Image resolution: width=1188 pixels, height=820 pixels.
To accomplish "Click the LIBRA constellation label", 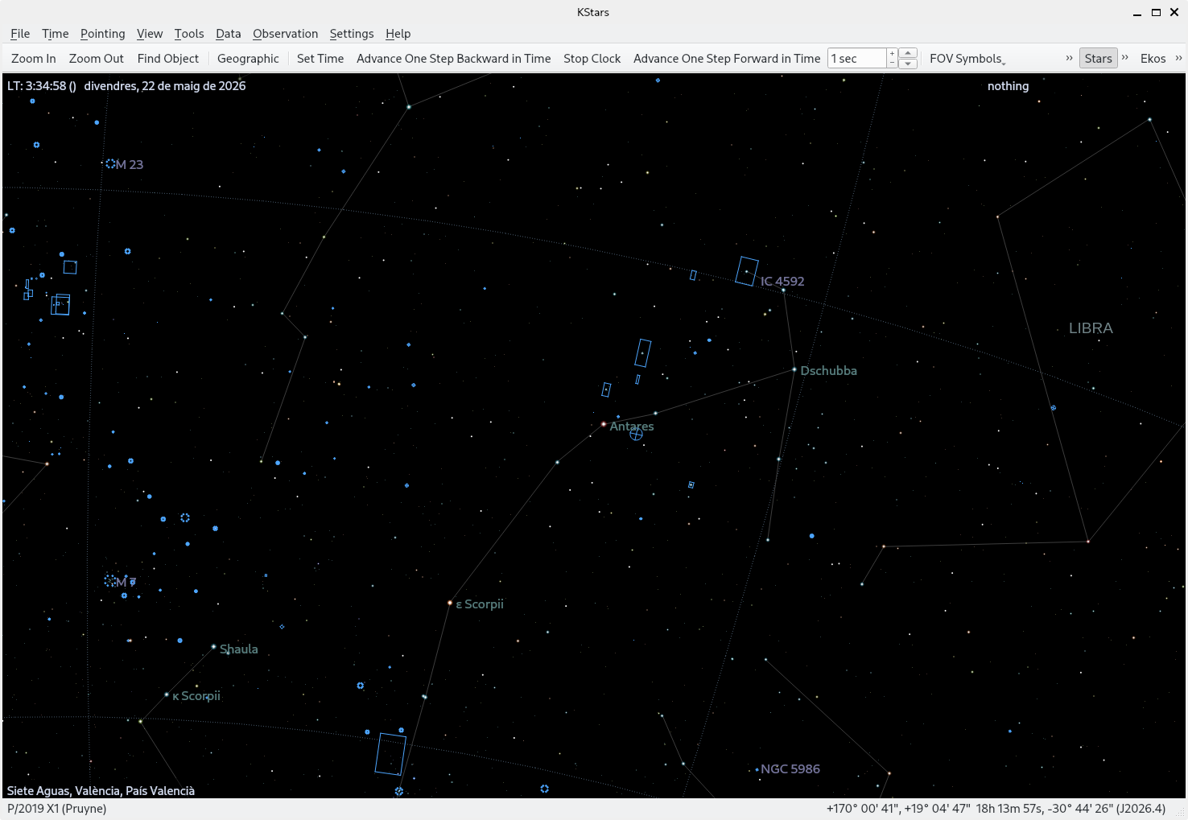I will (x=1091, y=328).
